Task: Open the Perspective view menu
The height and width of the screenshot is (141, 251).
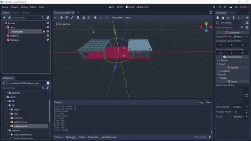Action: click(63, 24)
